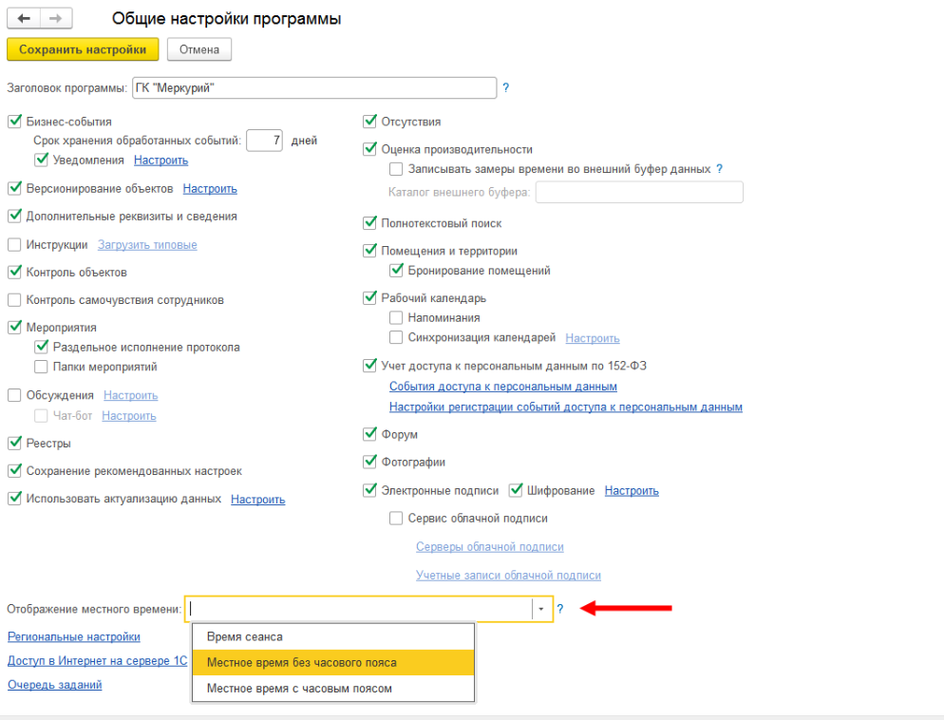Click the Отмена button

tap(199, 49)
